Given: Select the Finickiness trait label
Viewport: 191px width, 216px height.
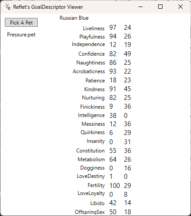Looking at the screenshot, I should coord(92,107).
